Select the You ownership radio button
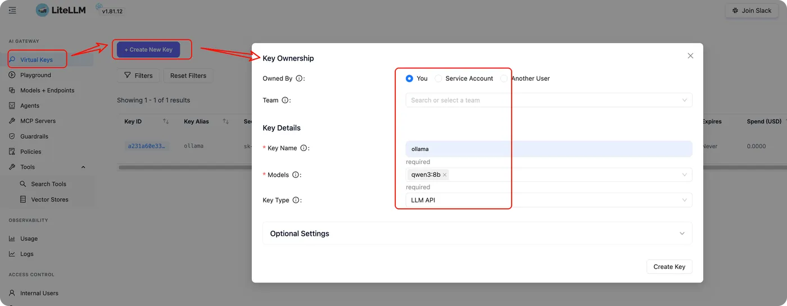The image size is (787, 306). [409, 79]
